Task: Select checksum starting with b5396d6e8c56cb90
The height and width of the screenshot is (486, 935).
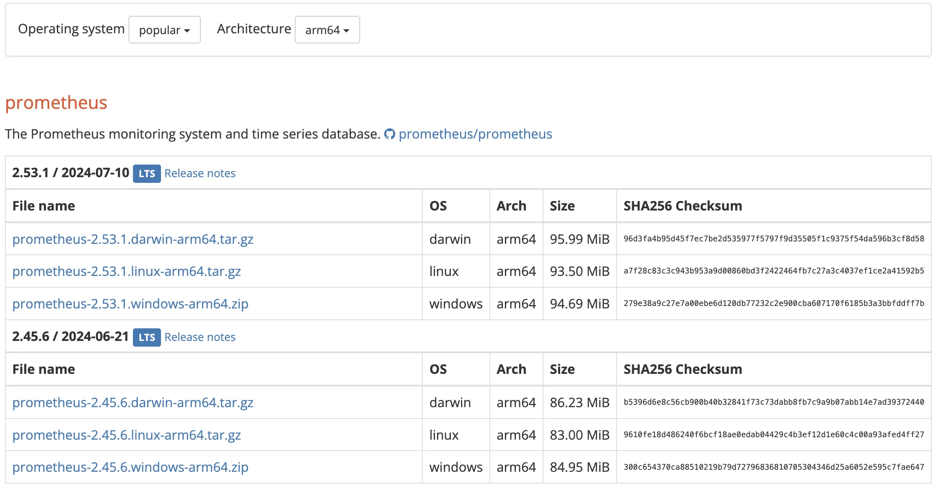Action: click(774, 402)
